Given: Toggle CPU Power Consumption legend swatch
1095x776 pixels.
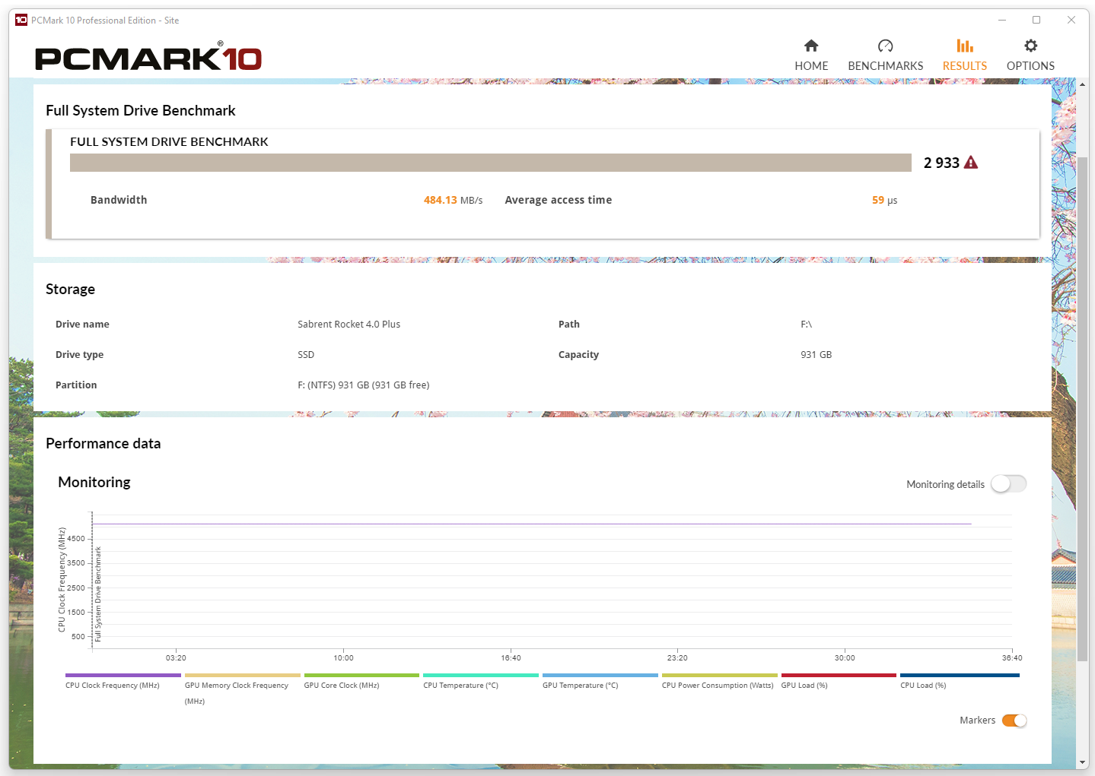Looking at the screenshot, I should coord(720,675).
